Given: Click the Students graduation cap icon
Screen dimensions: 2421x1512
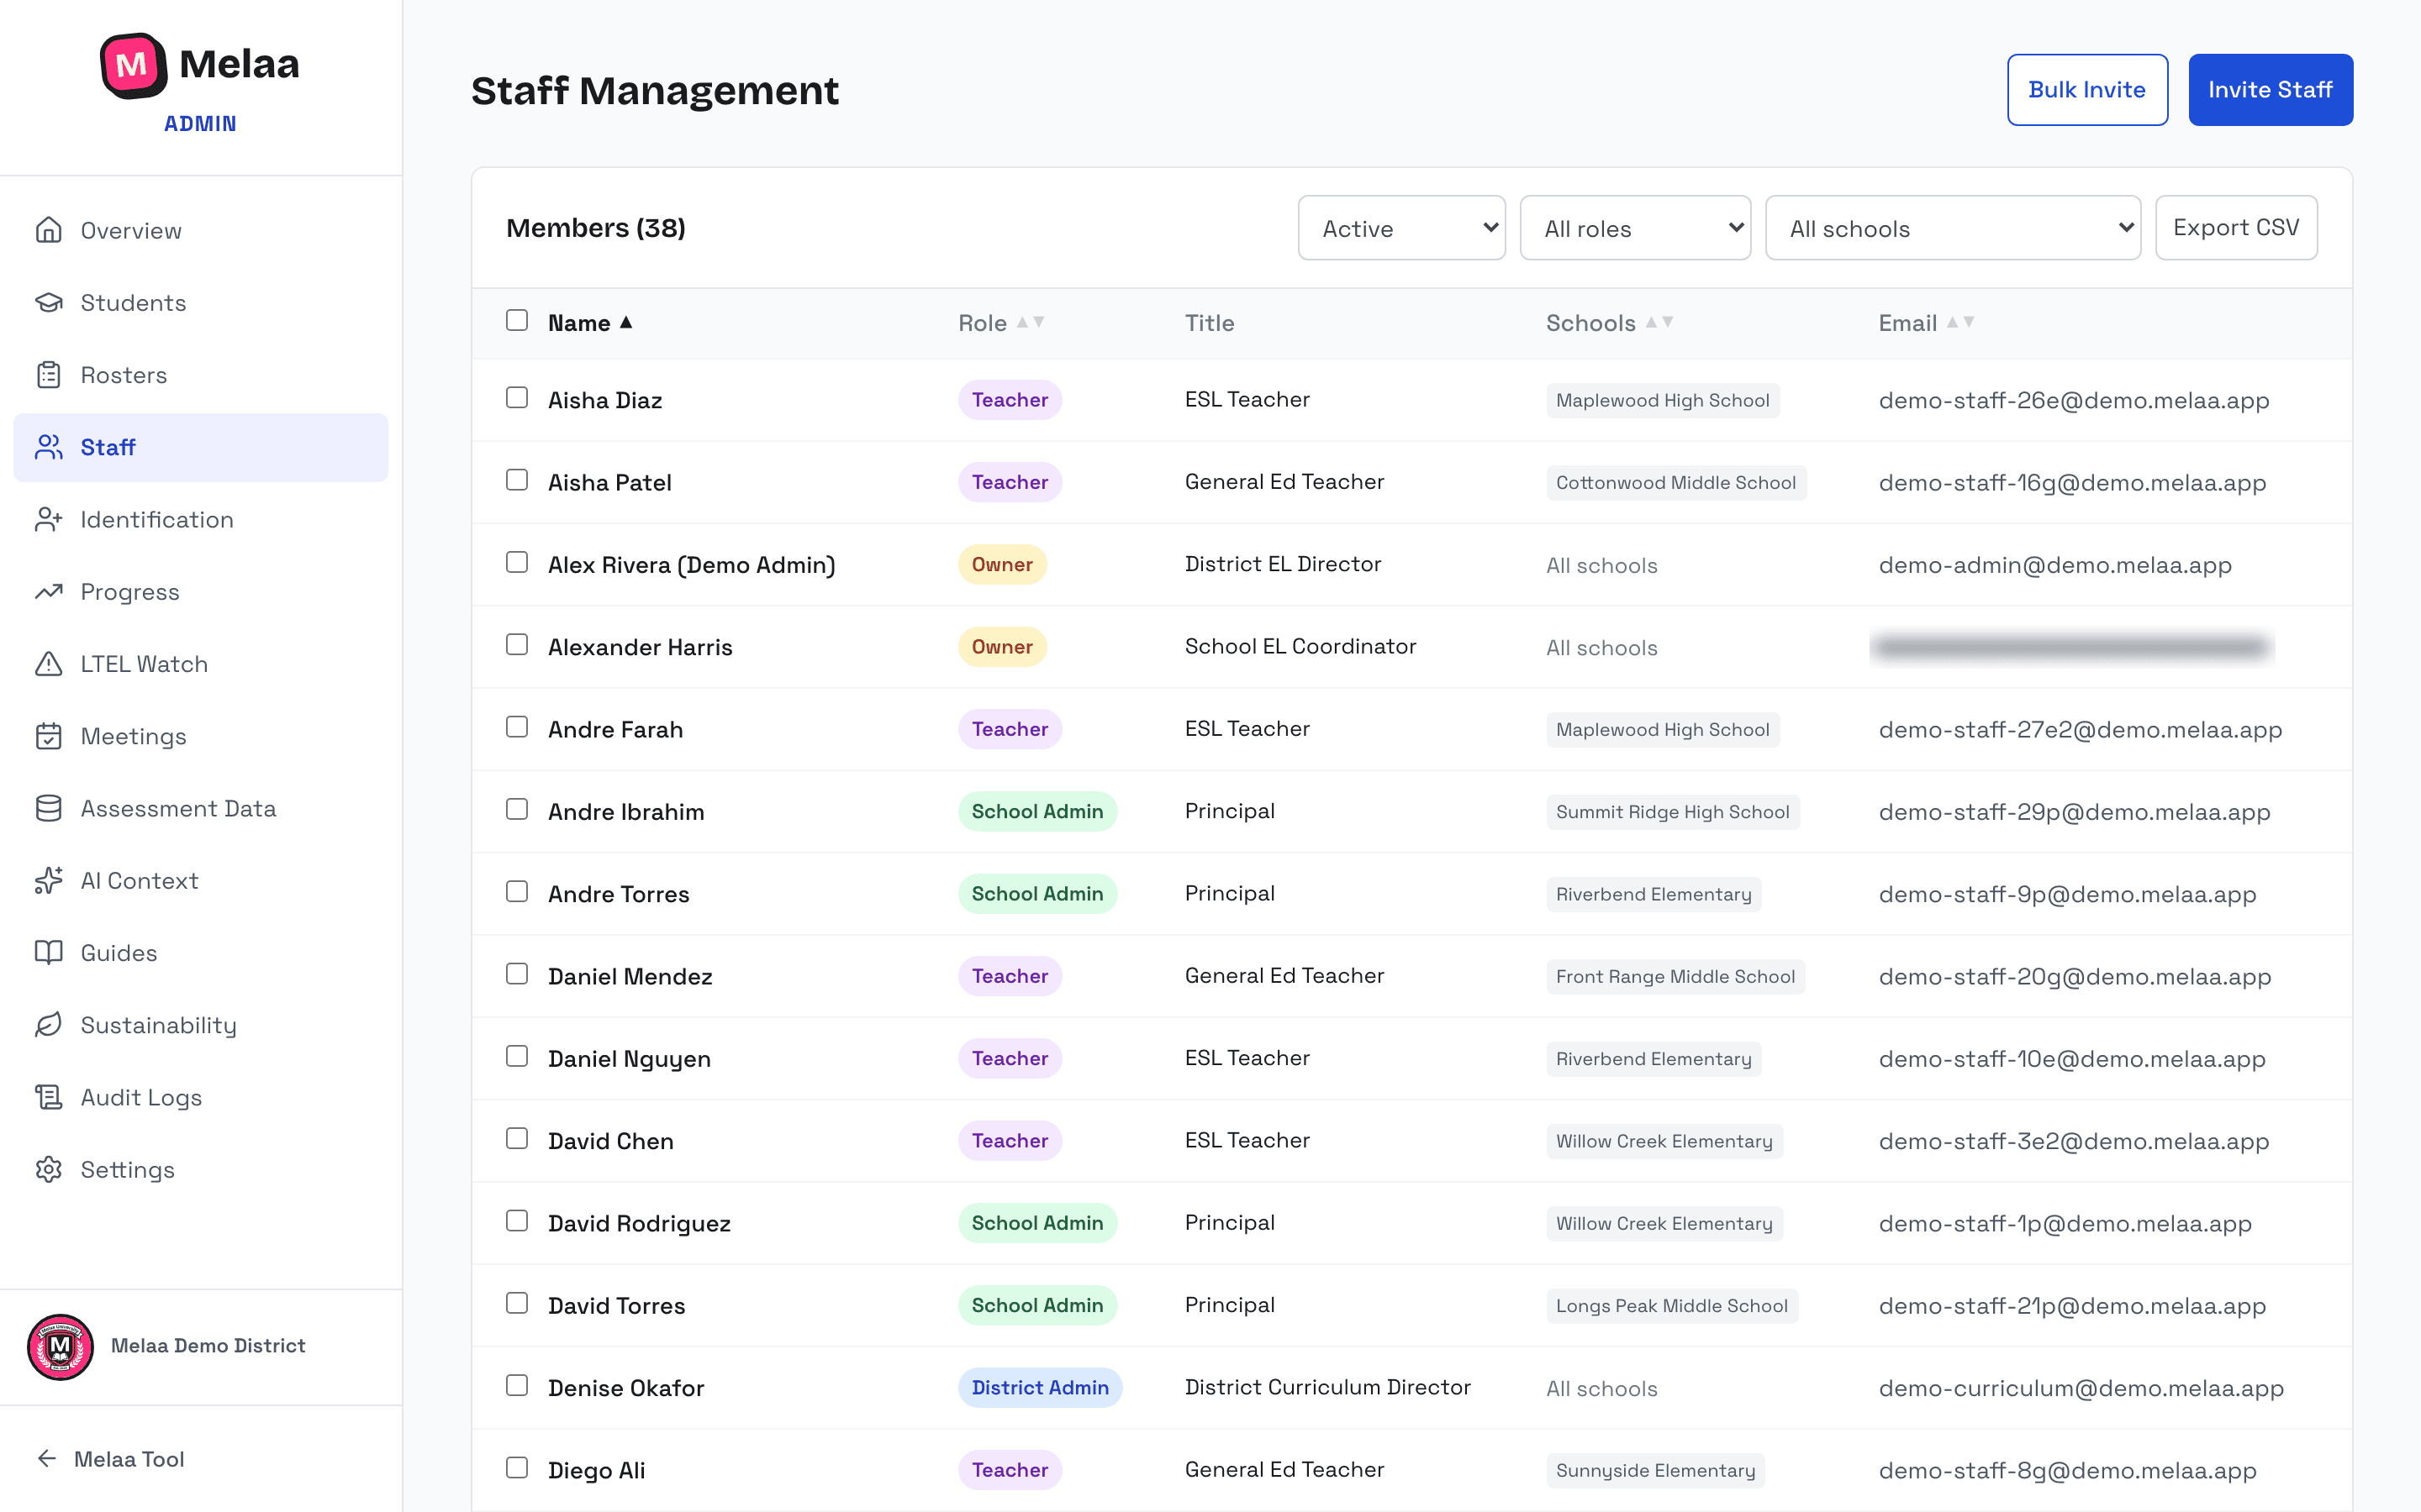Looking at the screenshot, I should (48, 302).
